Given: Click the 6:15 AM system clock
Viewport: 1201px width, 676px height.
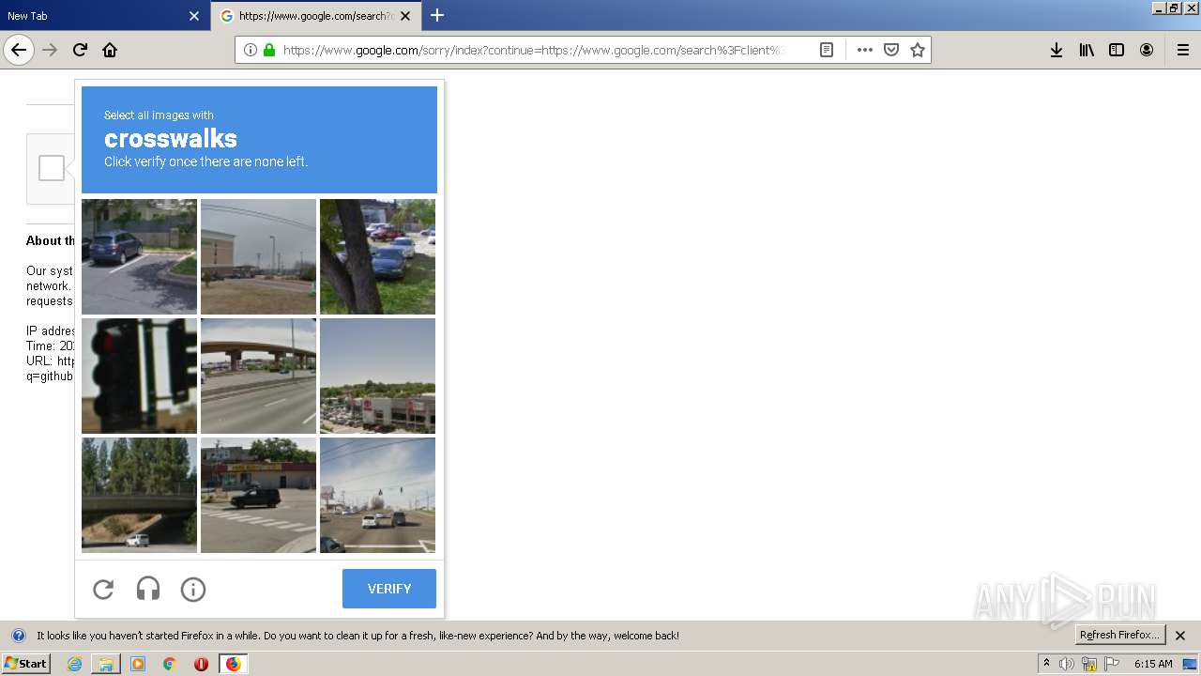Looking at the screenshot, I should coord(1153,664).
